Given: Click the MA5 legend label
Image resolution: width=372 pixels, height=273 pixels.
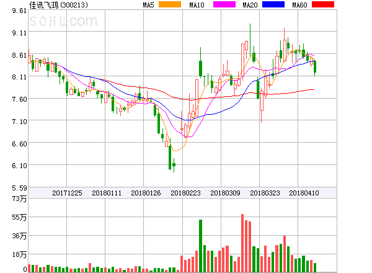Looking at the screenshot, I should tap(149, 5).
